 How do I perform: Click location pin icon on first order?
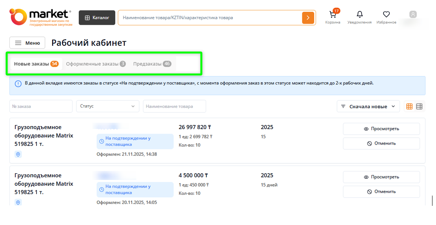click(18, 154)
